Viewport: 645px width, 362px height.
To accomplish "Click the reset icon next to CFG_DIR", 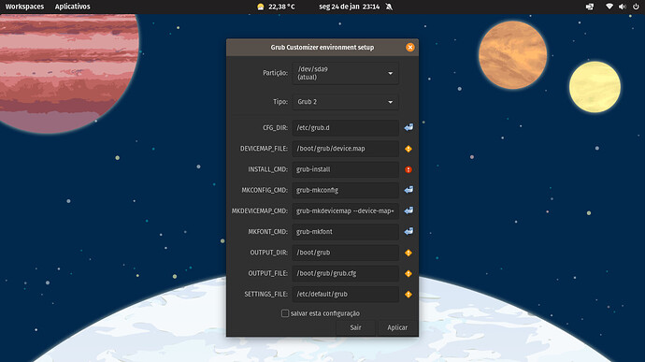I will coord(408,127).
